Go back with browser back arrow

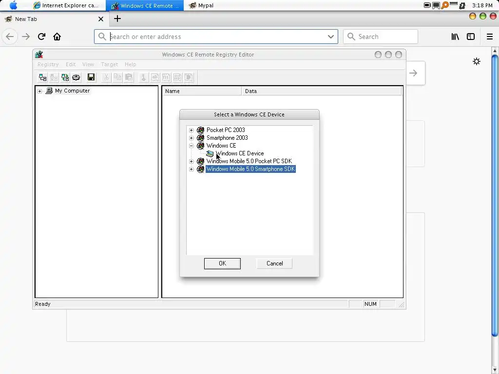(x=10, y=37)
